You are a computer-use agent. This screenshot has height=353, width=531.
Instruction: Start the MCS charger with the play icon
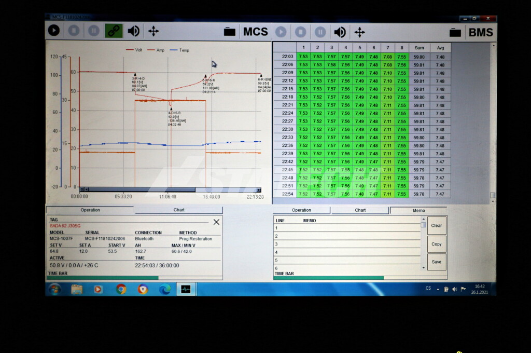click(54, 31)
